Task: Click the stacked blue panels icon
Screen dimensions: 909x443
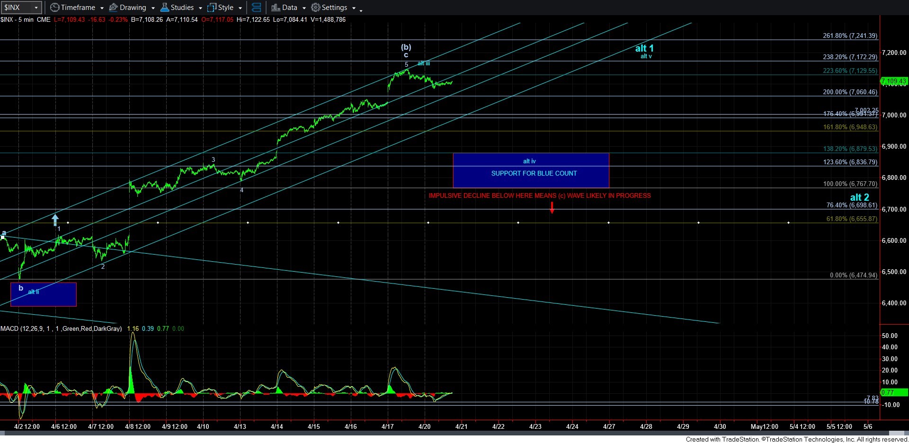Action: pyautogui.click(x=256, y=8)
